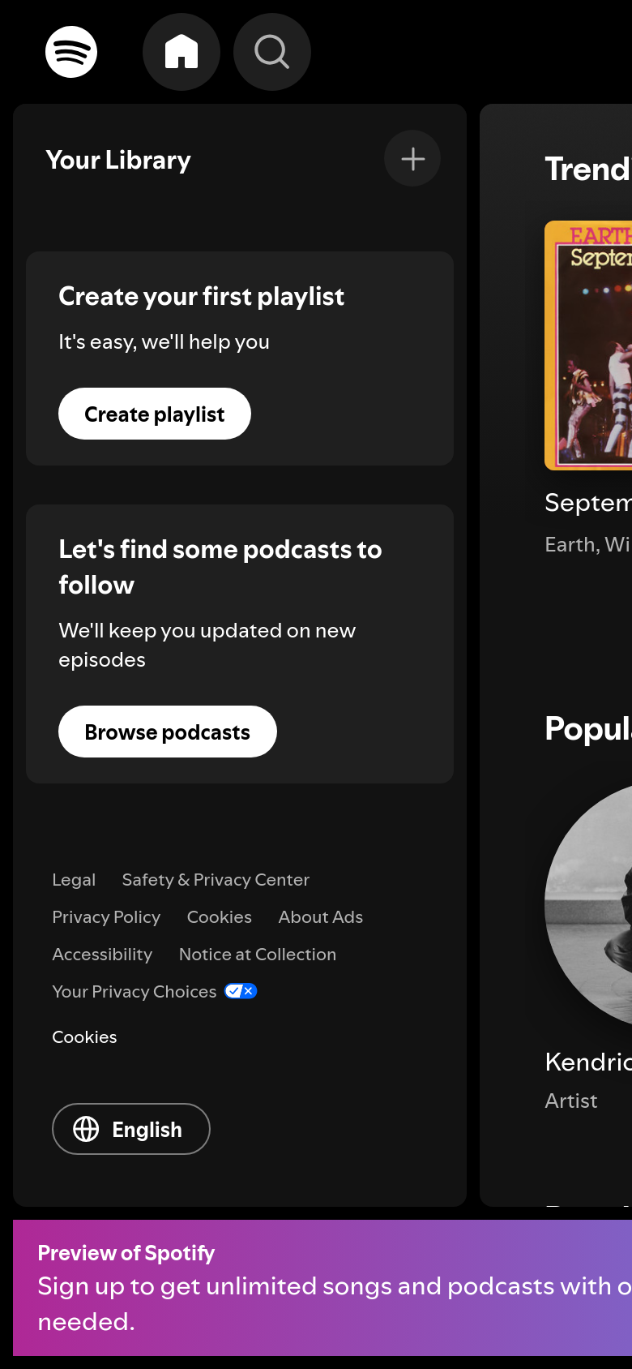Open the Cookies link beside Privacy Policy
Viewport: 632px width, 1369px height.
point(220,917)
